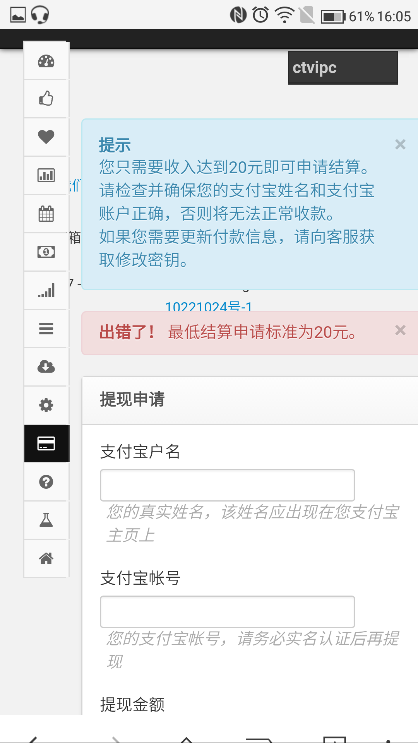418x743 pixels.
Task: Expand the ctvipc user menu
Action: pos(343,68)
